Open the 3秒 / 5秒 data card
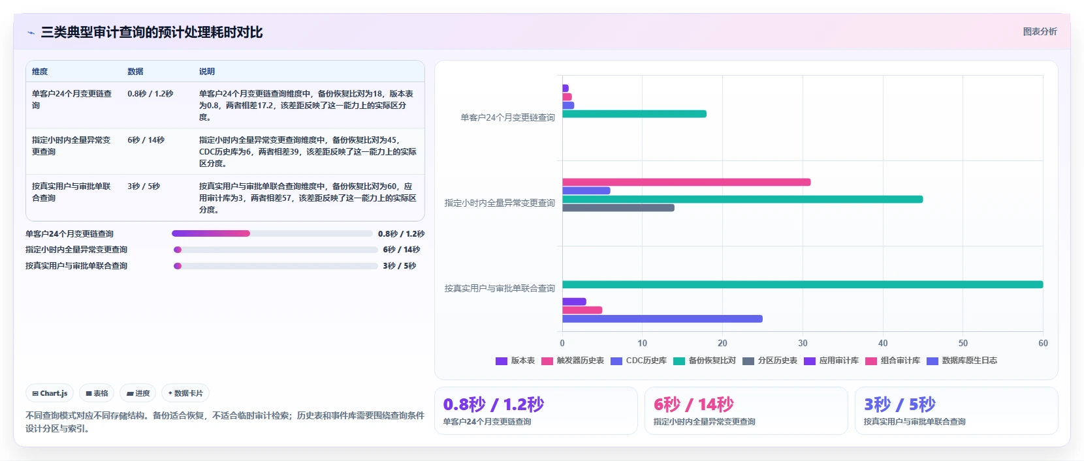This screenshot has height=461, width=1084. pyautogui.click(x=957, y=411)
